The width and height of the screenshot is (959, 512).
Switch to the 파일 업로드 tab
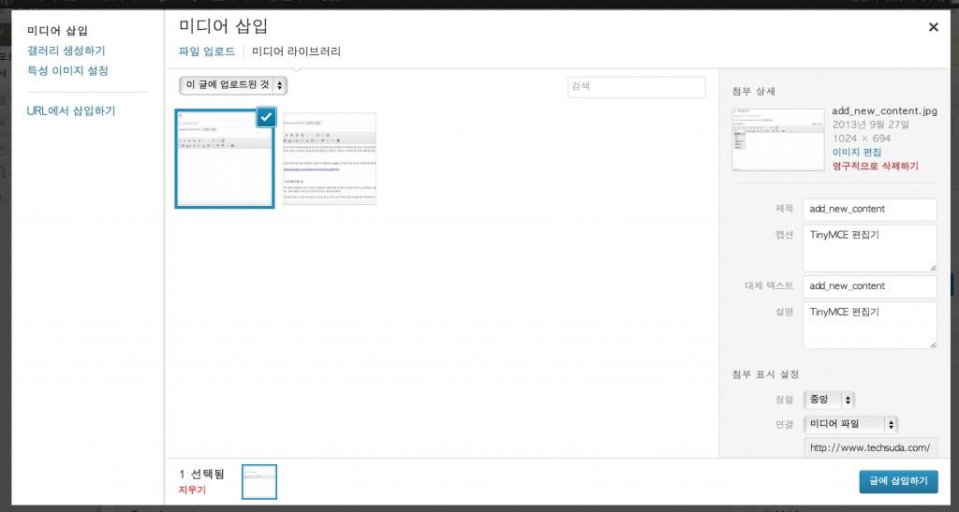(206, 51)
